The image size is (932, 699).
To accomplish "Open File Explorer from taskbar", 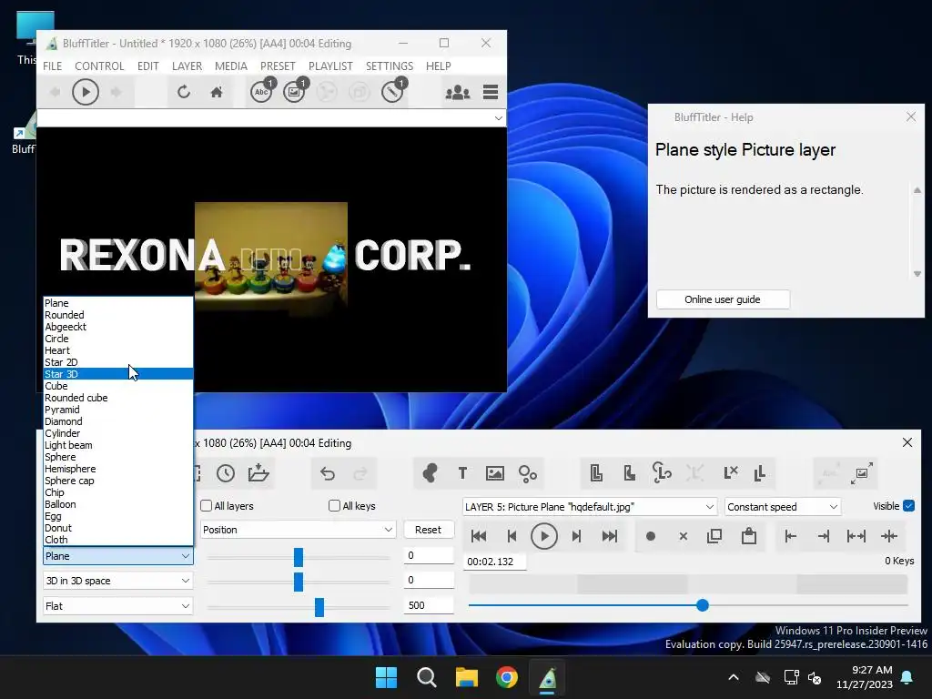I will [x=467, y=677].
